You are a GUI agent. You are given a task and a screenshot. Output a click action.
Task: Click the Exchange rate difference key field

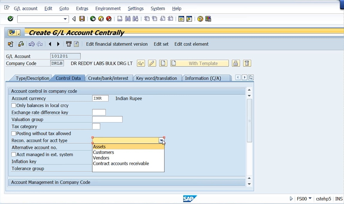point(99,112)
